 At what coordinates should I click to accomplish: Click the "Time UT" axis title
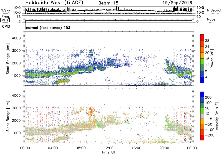(x=109, y=152)
